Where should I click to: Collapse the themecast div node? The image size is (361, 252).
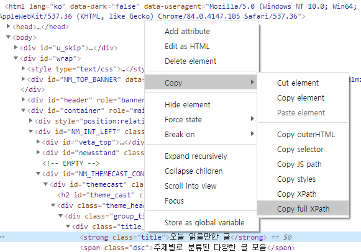click(x=45, y=184)
